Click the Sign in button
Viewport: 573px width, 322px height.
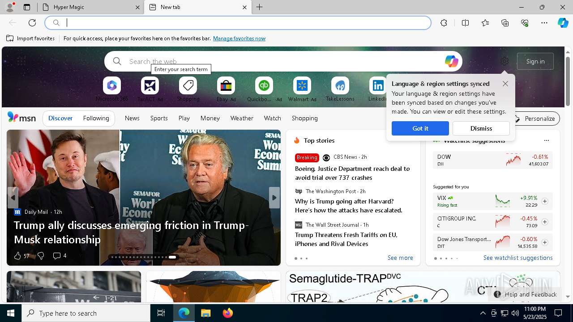coord(535,61)
